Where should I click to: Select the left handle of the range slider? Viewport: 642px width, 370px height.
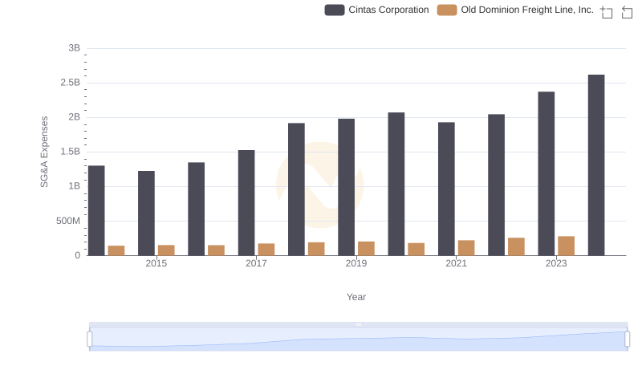[x=90, y=340]
